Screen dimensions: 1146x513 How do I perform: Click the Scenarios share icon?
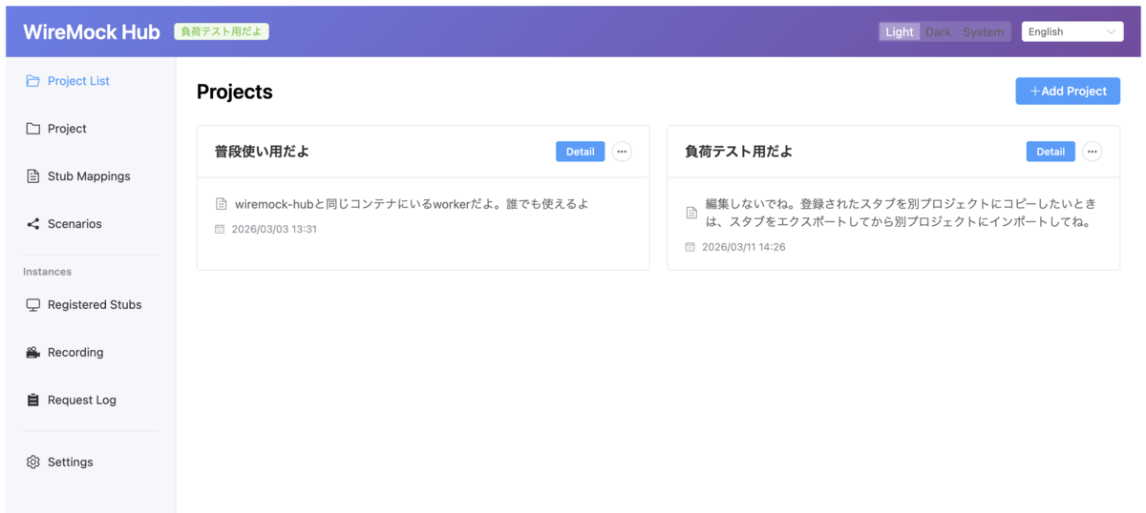pyautogui.click(x=33, y=224)
